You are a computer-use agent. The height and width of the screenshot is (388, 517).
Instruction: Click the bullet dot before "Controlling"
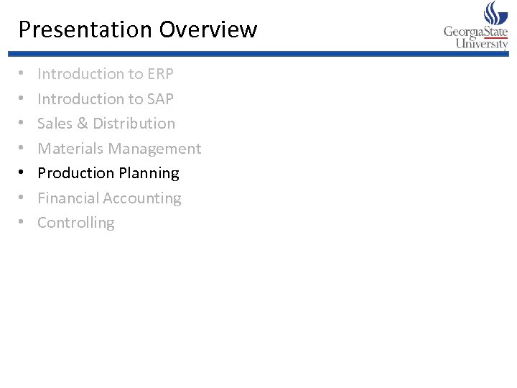22,223
